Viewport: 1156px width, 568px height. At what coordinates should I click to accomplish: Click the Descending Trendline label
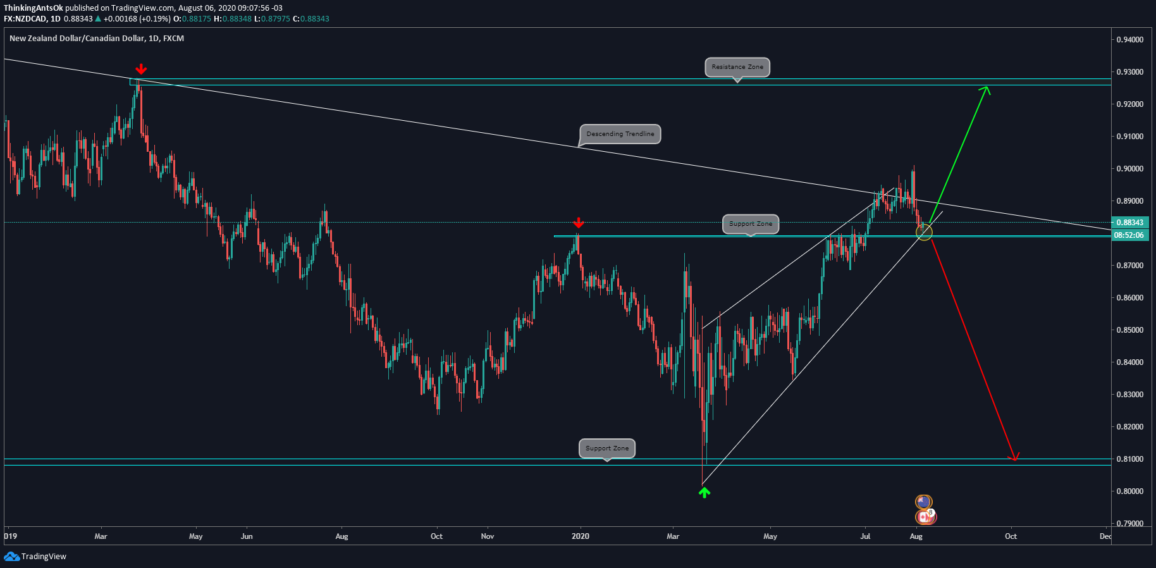point(620,134)
